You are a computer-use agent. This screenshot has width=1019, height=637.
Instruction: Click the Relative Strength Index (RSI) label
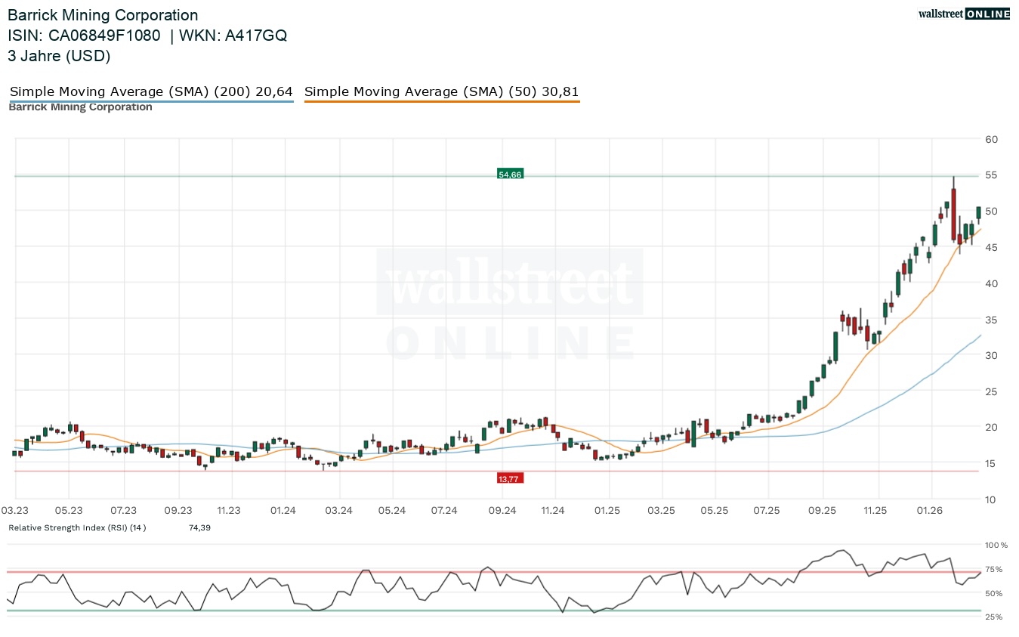pyautogui.click(x=77, y=527)
